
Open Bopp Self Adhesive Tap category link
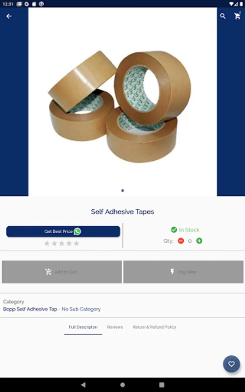coord(30,309)
